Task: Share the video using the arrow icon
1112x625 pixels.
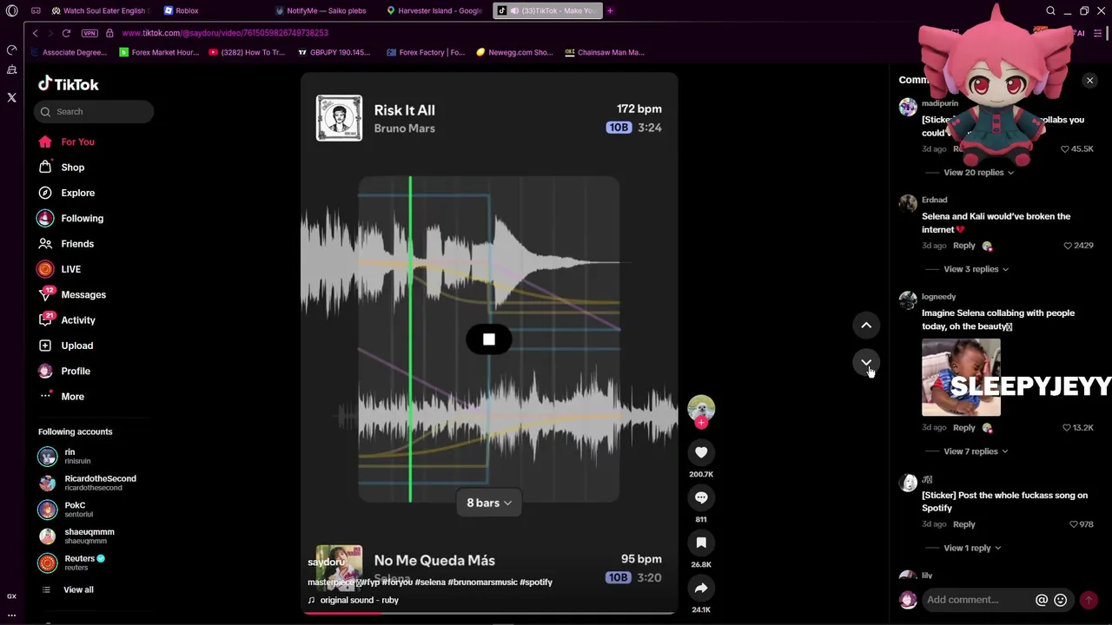Action: 701,588
